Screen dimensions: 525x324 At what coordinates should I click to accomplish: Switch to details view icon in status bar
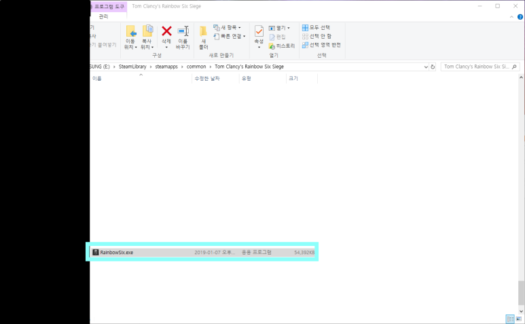tap(510, 319)
